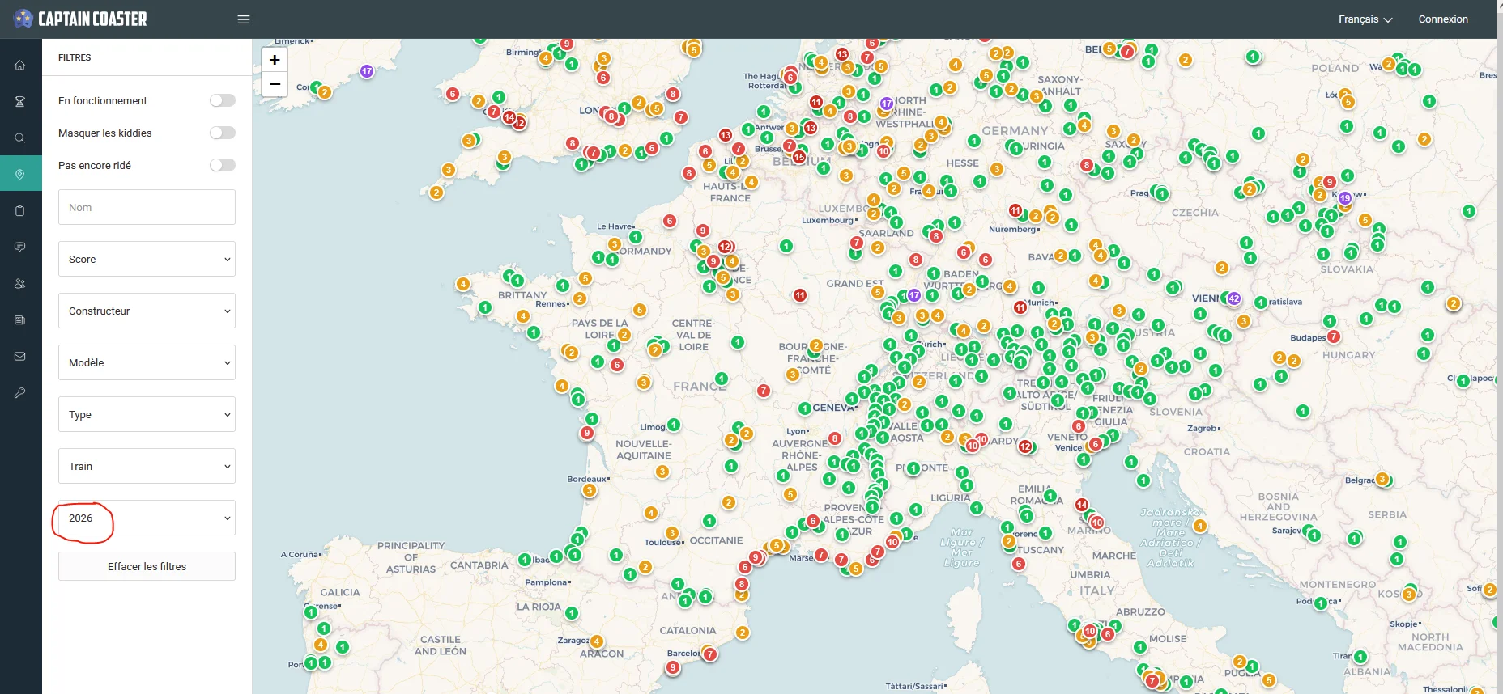Viewport: 1503px width, 694px height.
Task: Open the users group icon
Action: 20,284
